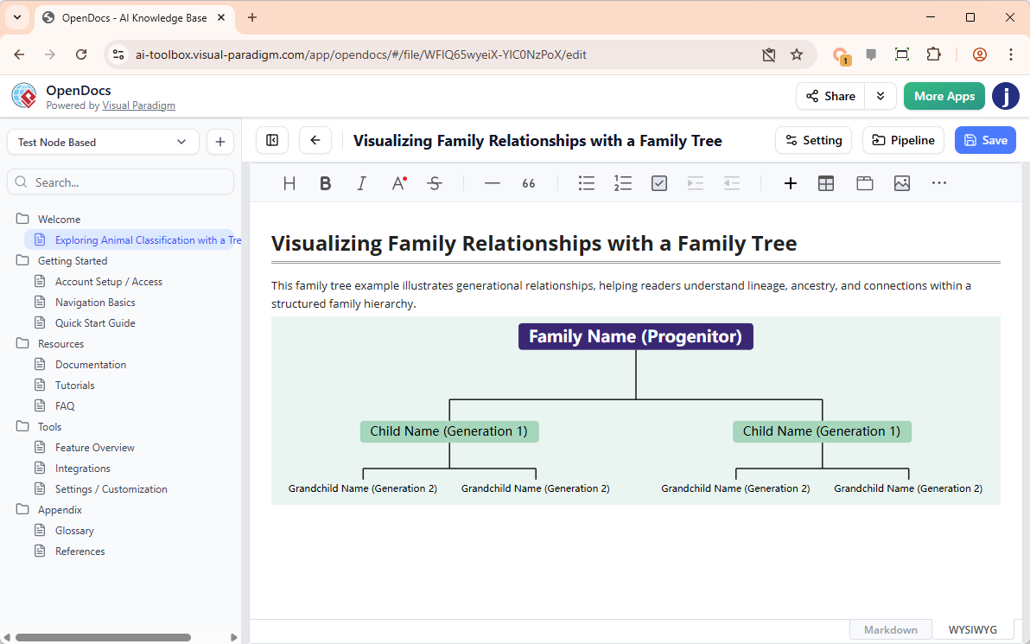This screenshot has width=1030, height=644.
Task: Open the Test Node Based dropdown
Action: (x=103, y=142)
